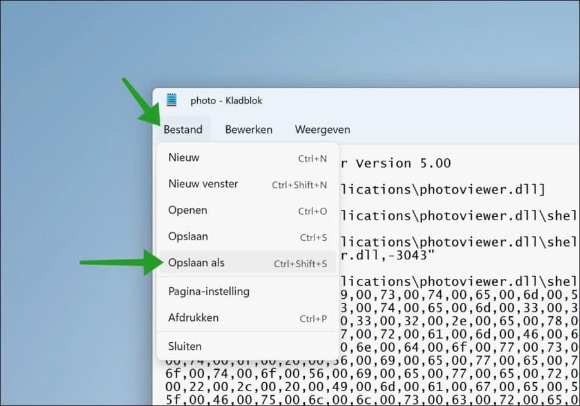Choose Openen in the dropdown
Screen dimensions: 580x406
coord(247,210)
